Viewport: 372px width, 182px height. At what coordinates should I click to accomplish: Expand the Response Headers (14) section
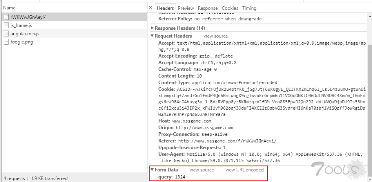coord(152,28)
